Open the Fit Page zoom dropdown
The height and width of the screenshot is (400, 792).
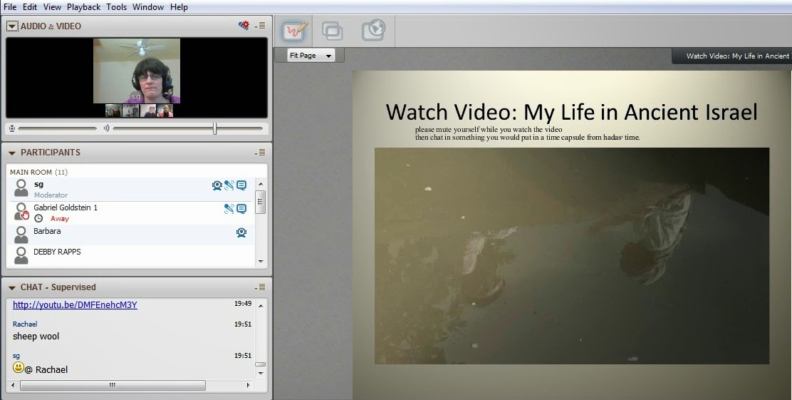pyautogui.click(x=311, y=55)
